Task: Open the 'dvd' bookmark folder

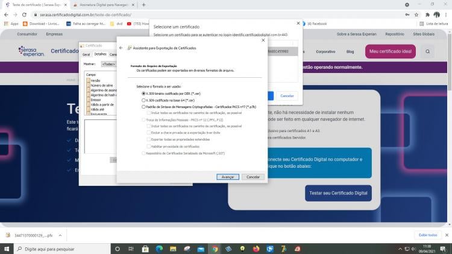Action: [x=116, y=24]
